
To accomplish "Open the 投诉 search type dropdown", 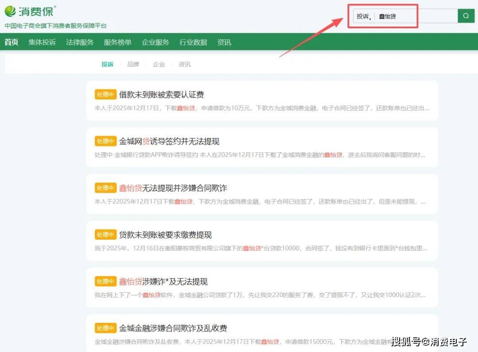I will pos(363,16).
